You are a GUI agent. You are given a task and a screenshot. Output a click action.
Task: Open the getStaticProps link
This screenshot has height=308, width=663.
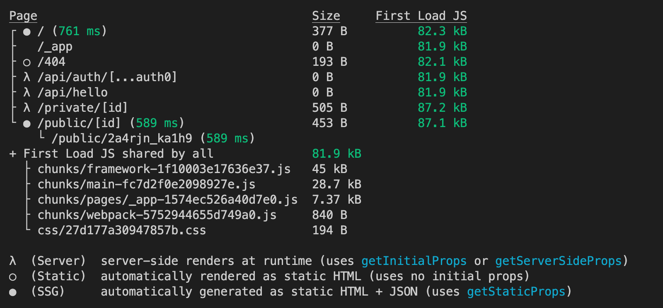[x=516, y=291]
